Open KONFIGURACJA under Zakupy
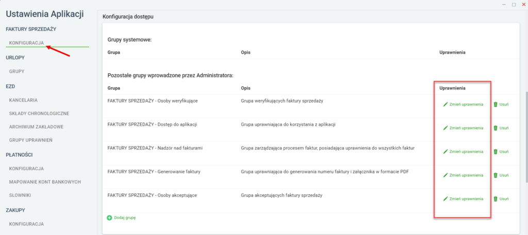528x235 pixels. (x=27, y=224)
